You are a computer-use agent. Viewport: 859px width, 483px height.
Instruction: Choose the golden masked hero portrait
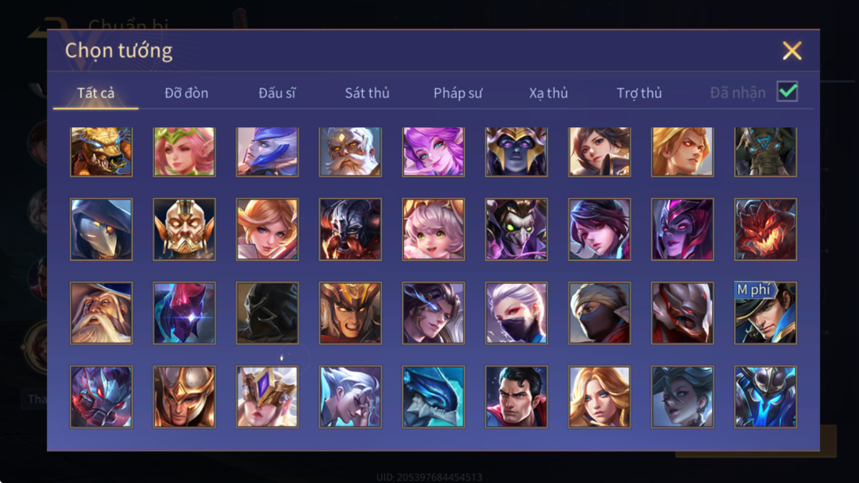(184, 229)
